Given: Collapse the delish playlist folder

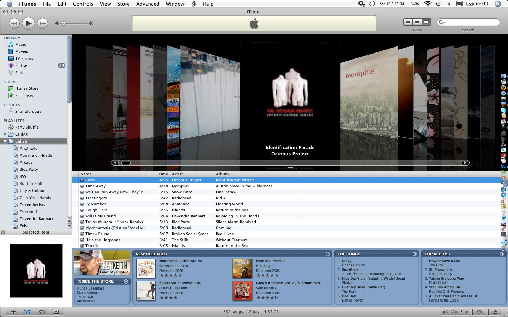Looking at the screenshot, I should point(5,141).
